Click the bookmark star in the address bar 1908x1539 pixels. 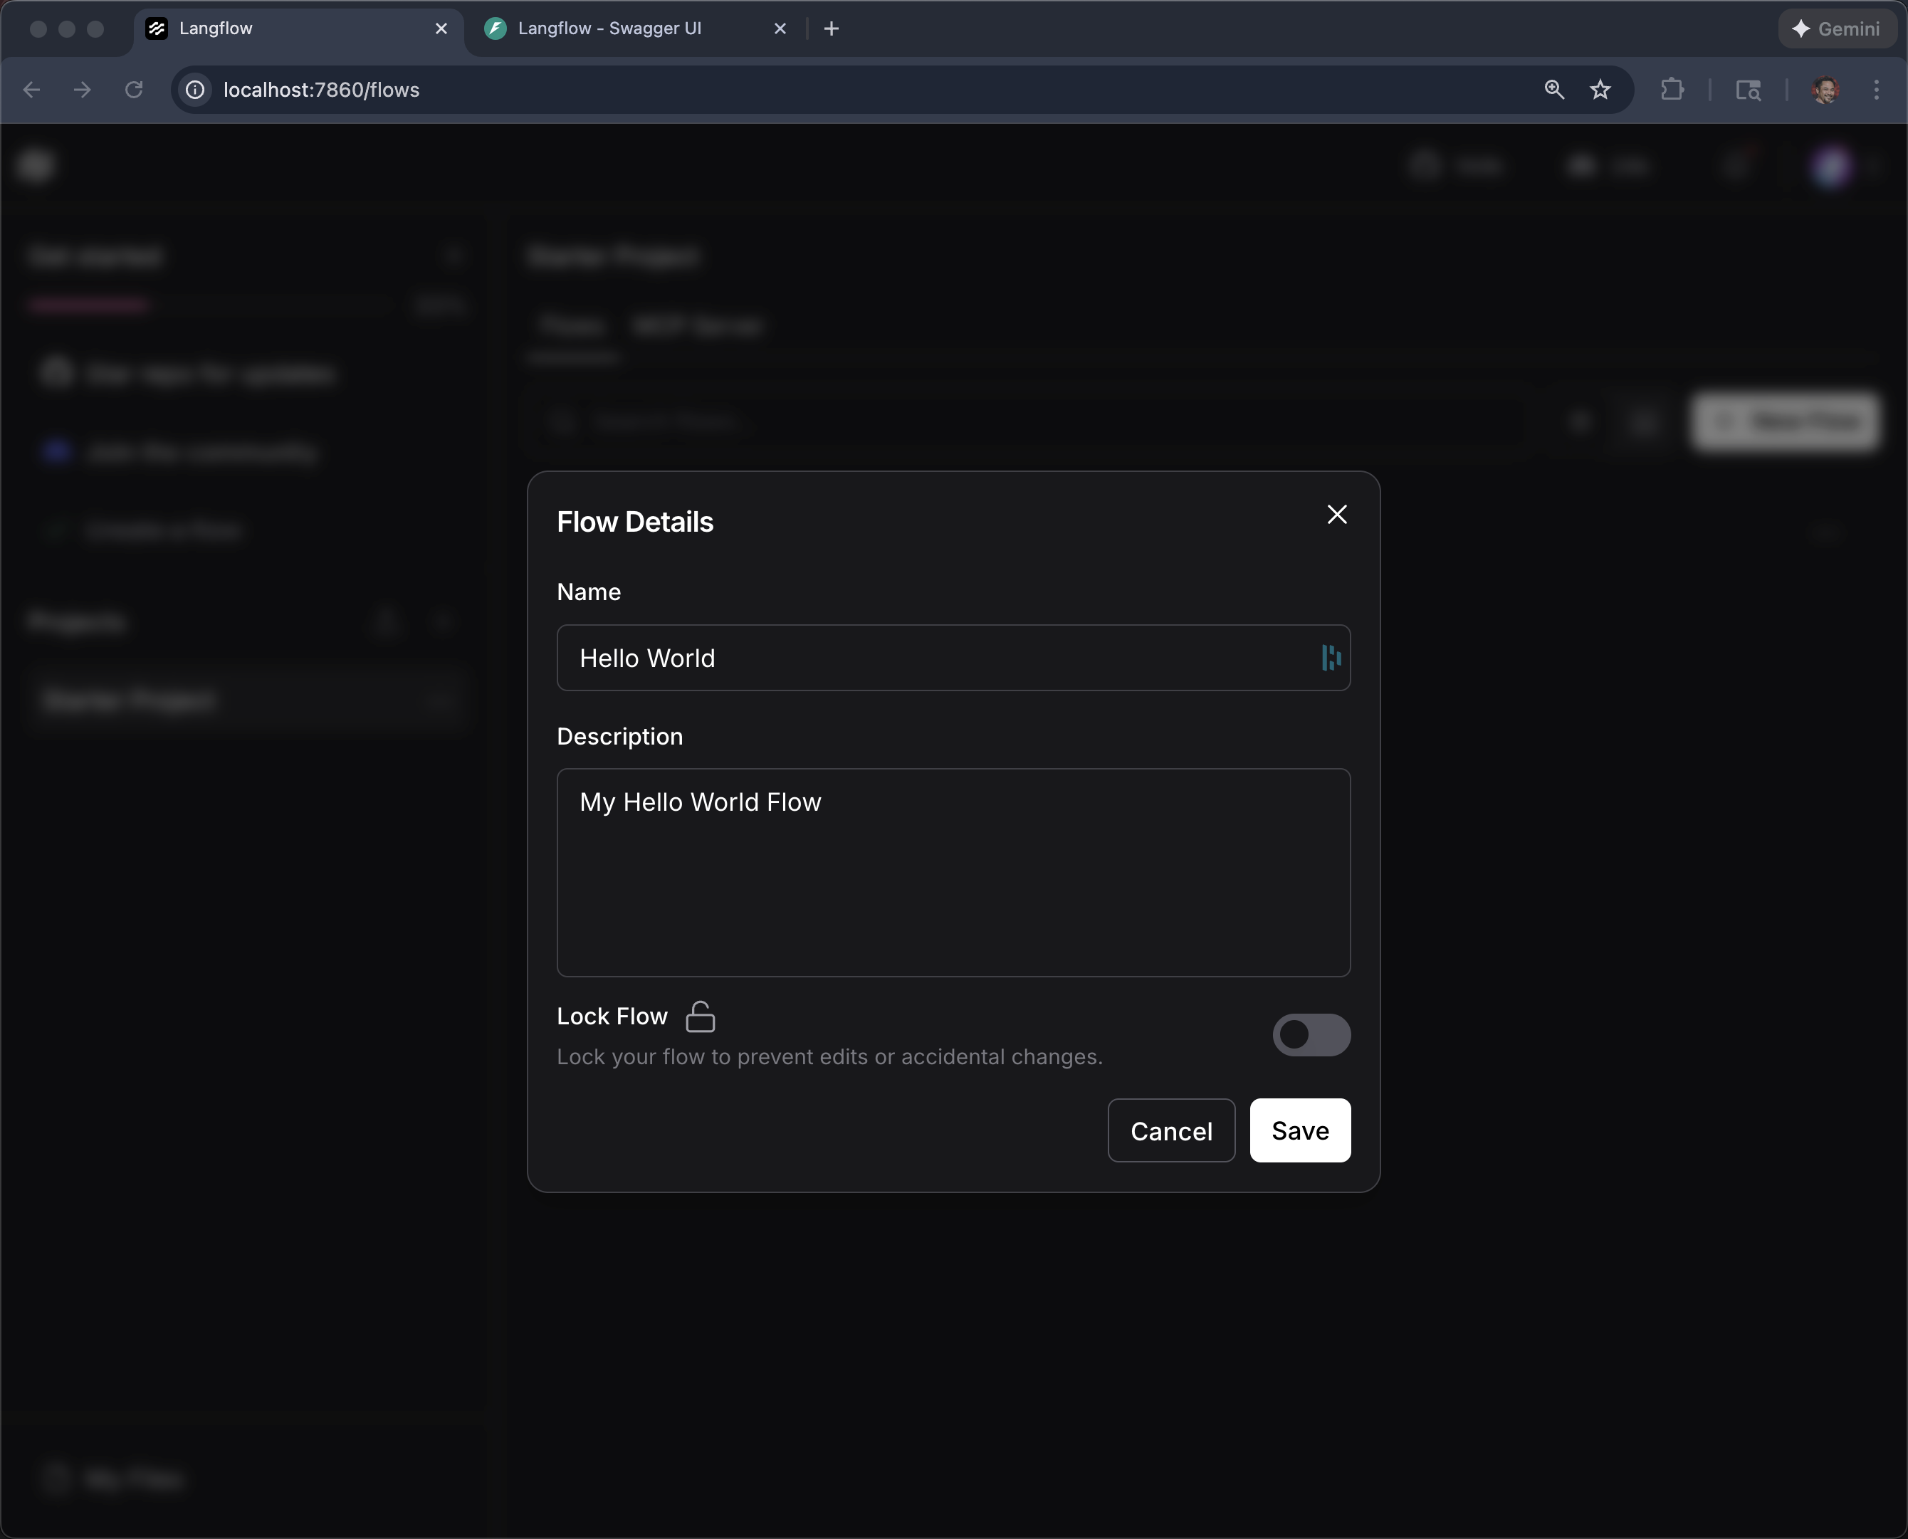tap(1600, 90)
